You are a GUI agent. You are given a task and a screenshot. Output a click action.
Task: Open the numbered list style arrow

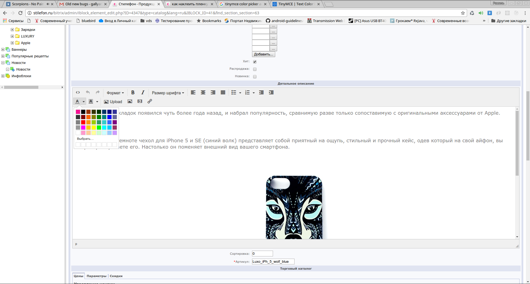click(x=254, y=93)
